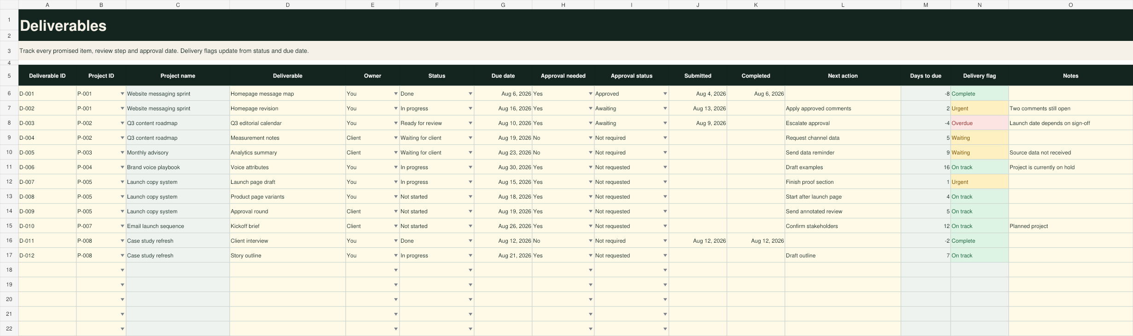This screenshot has height=336, width=1133.
Task: Open Project ID dropdown in empty row 18
Action: (122, 270)
